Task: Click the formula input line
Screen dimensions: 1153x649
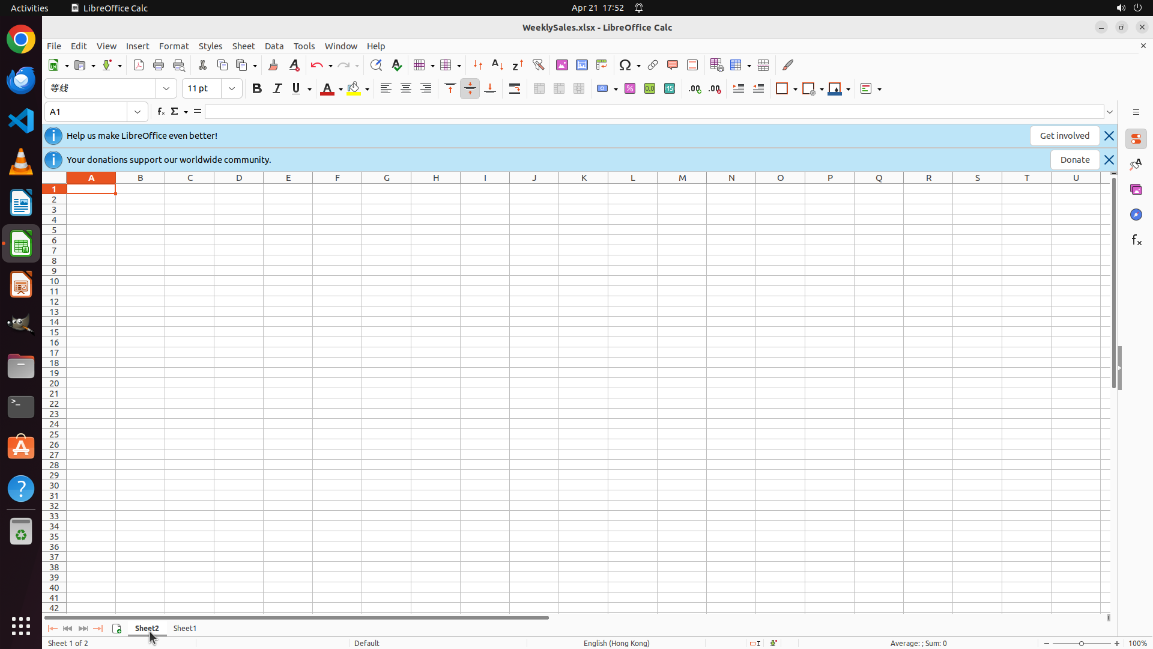Action: [x=653, y=112]
